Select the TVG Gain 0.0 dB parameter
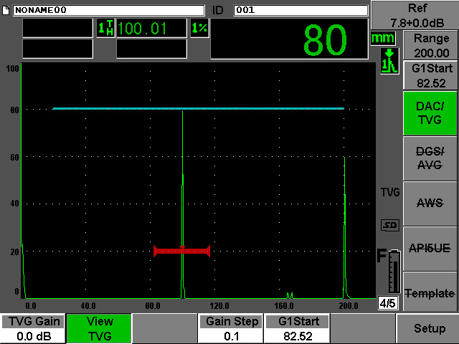Viewport: 459px width, 344px height. (32, 329)
